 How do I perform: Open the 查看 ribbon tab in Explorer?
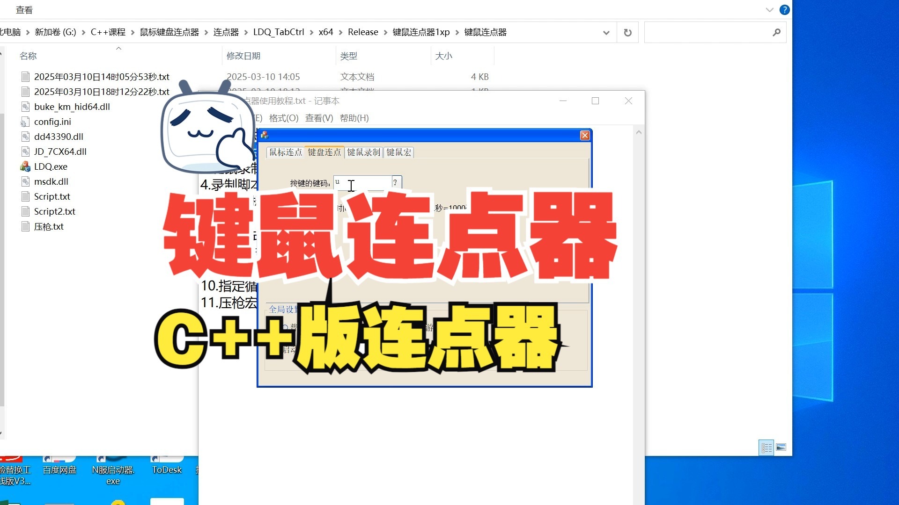tap(24, 10)
